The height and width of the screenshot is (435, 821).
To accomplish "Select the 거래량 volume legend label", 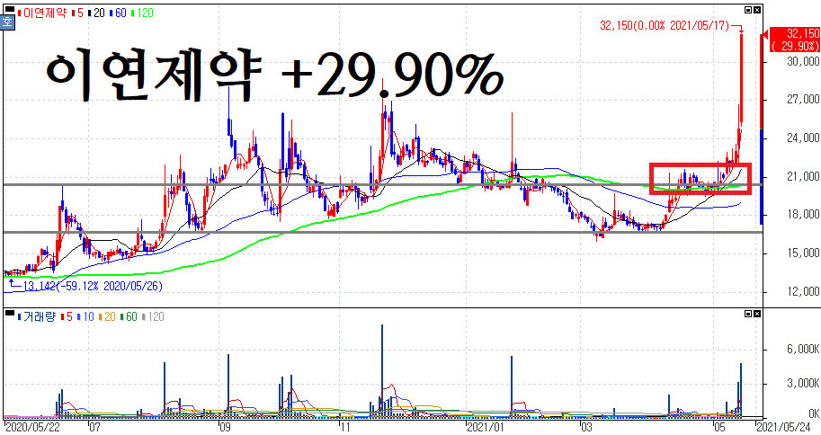I will tap(37, 316).
